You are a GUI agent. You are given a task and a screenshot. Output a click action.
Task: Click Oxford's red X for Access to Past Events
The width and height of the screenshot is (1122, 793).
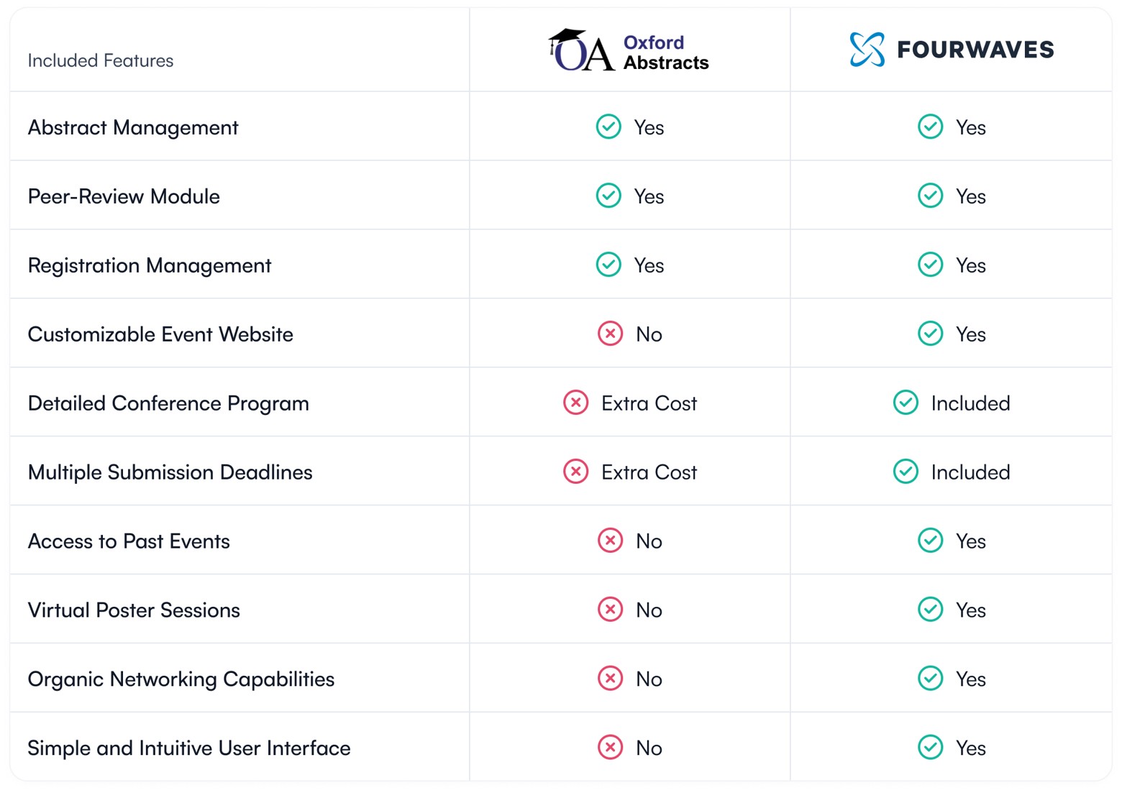coord(610,541)
